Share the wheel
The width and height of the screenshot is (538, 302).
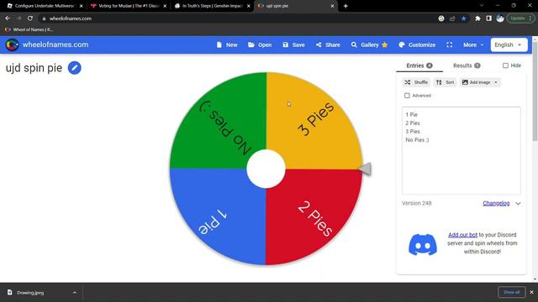(x=328, y=44)
